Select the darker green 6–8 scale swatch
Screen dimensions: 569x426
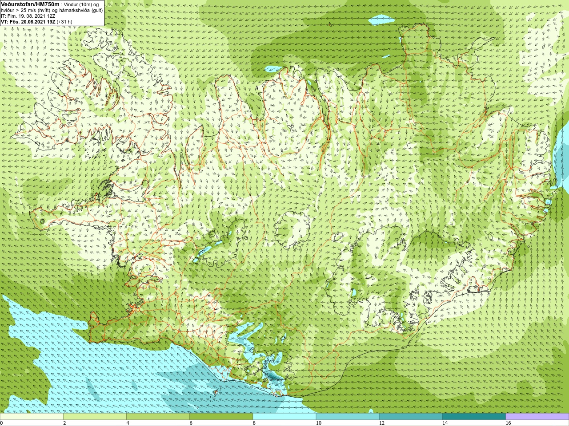(x=221, y=417)
